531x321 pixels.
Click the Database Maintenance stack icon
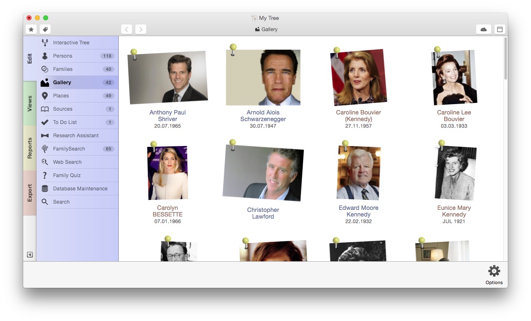pyautogui.click(x=45, y=188)
